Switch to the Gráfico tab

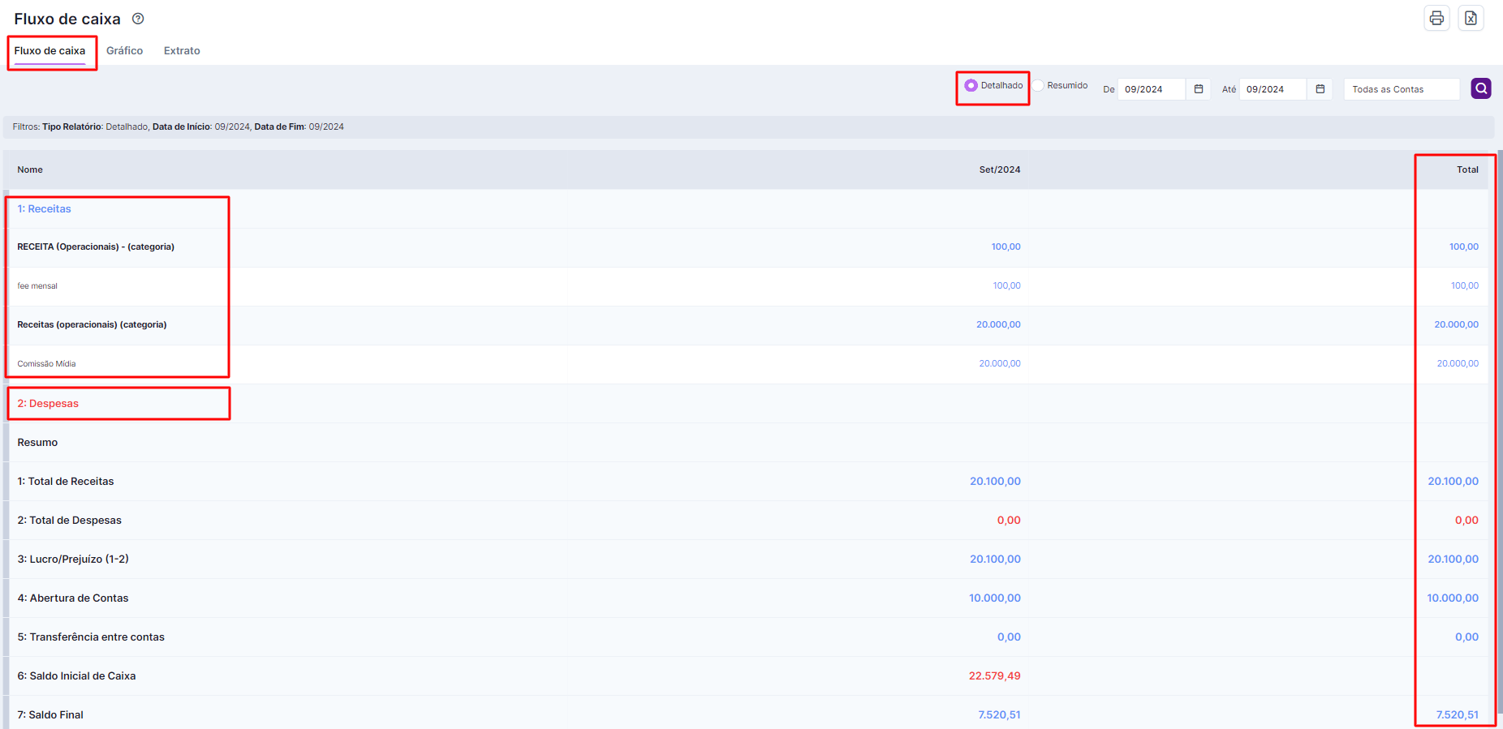pyautogui.click(x=124, y=51)
